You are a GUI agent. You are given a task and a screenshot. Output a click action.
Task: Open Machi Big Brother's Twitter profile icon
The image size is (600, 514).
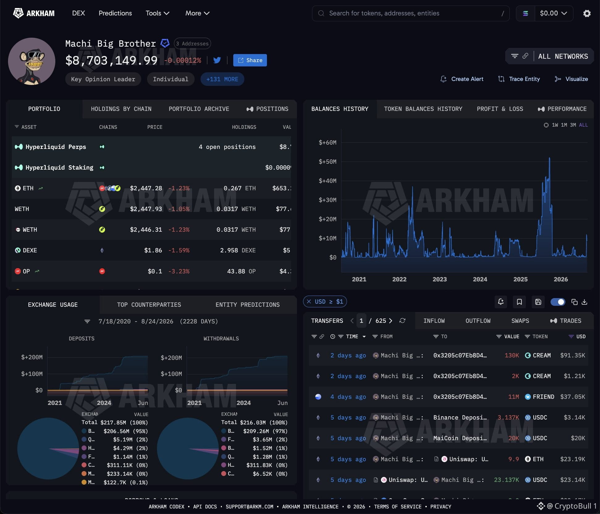pyautogui.click(x=217, y=60)
